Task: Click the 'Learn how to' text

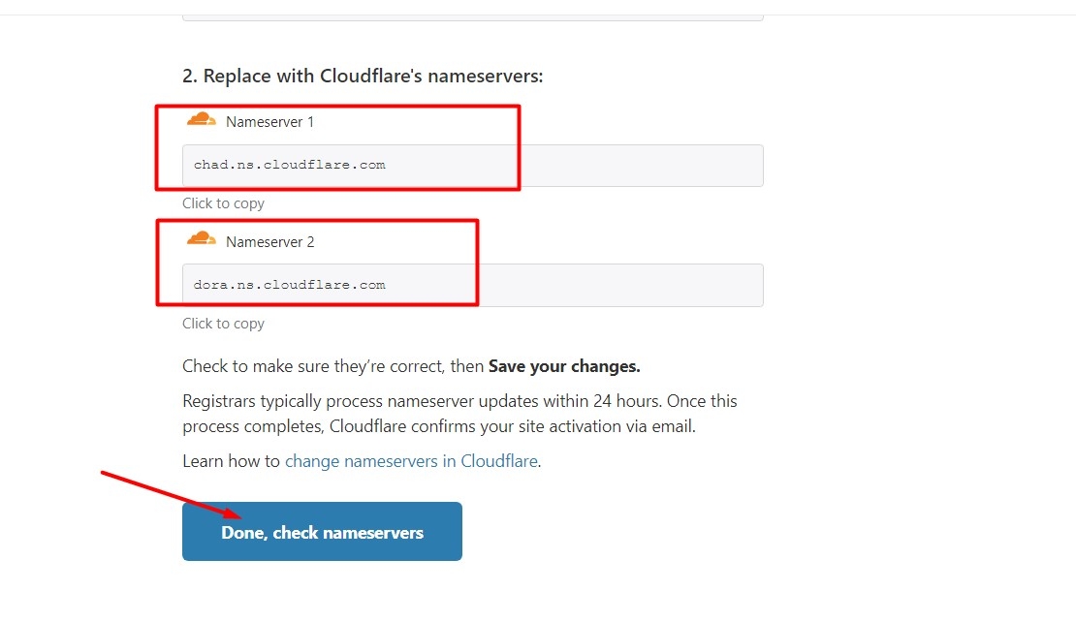Action: (231, 461)
